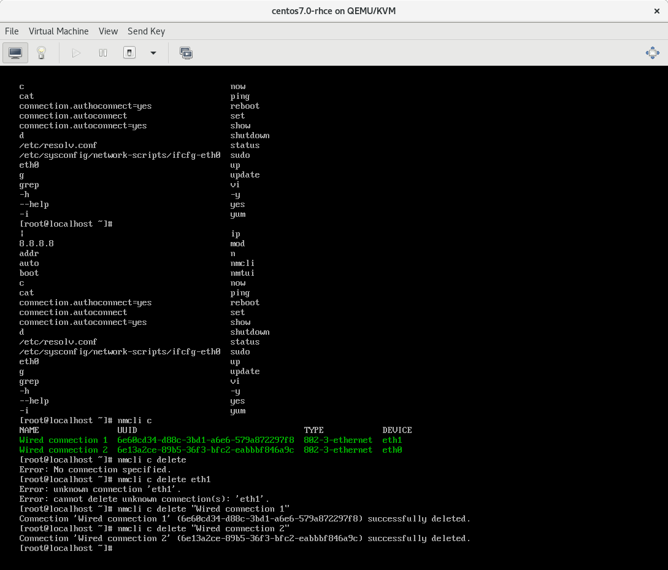Open the View menu

tap(108, 31)
